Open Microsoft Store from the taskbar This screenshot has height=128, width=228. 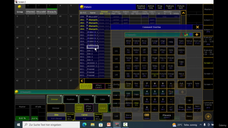click(x=100, y=125)
